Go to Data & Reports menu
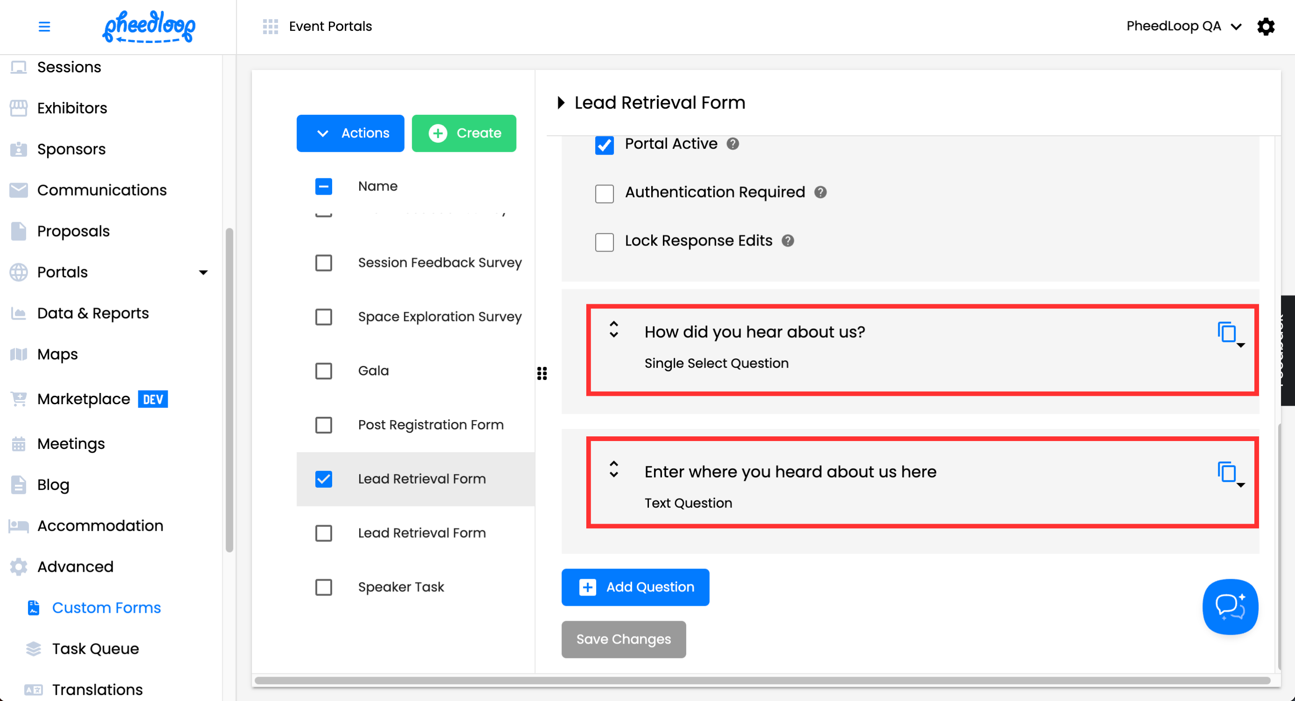Image resolution: width=1295 pixels, height=701 pixels. 92,313
